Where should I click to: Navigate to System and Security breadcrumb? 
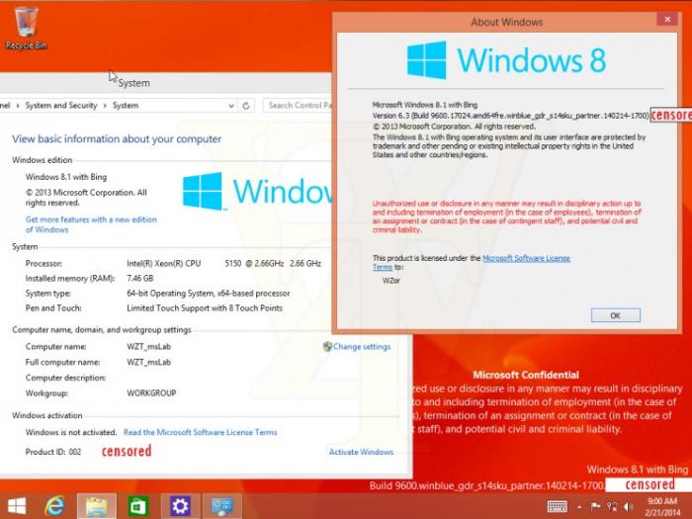point(61,106)
